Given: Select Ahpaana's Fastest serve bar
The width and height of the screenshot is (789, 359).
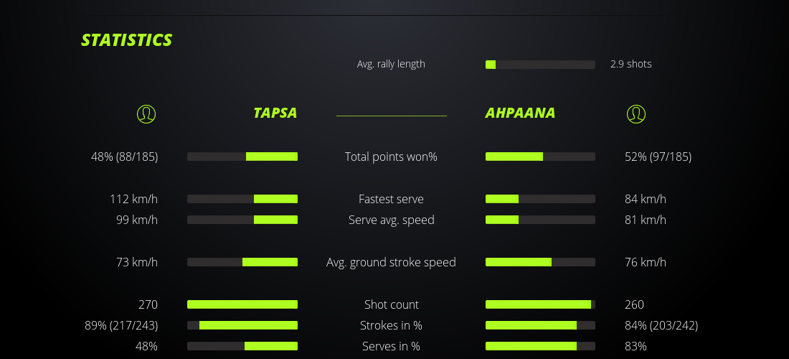Looking at the screenshot, I should [x=540, y=199].
